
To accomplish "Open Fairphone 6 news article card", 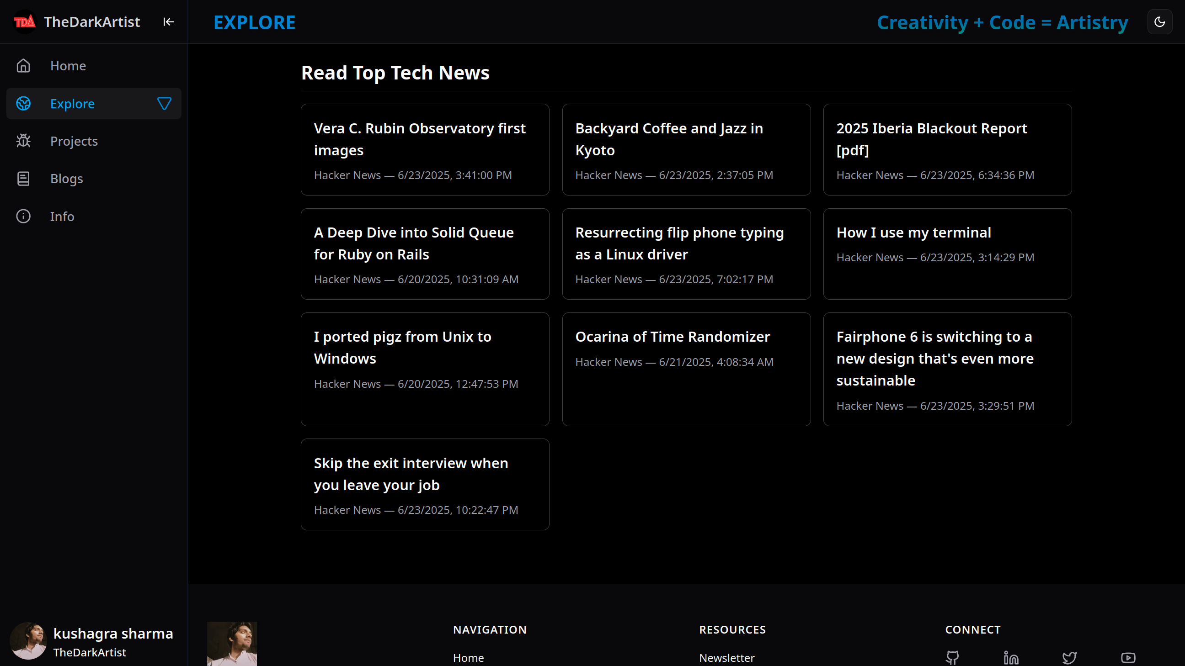I will tap(947, 369).
